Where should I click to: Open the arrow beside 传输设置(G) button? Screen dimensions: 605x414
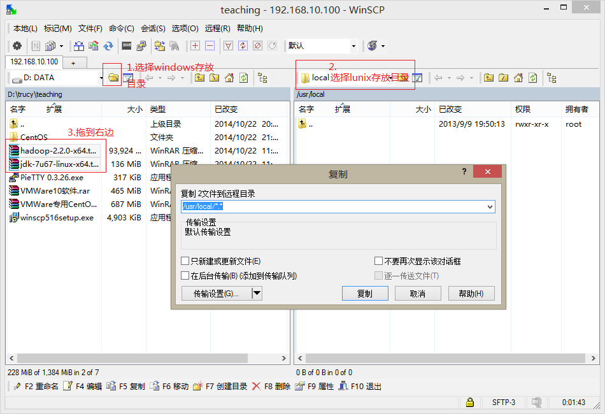pyautogui.click(x=257, y=294)
